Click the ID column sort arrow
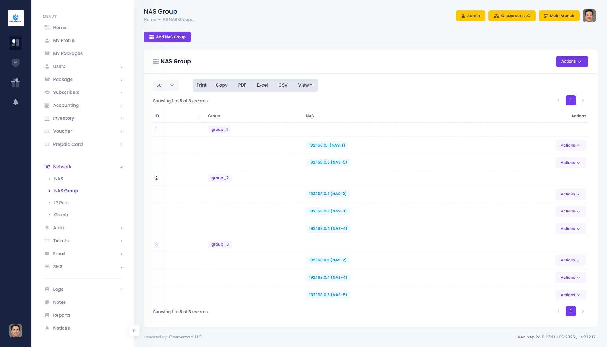Screen dimensions: 607x347 click(x=199, y=117)
